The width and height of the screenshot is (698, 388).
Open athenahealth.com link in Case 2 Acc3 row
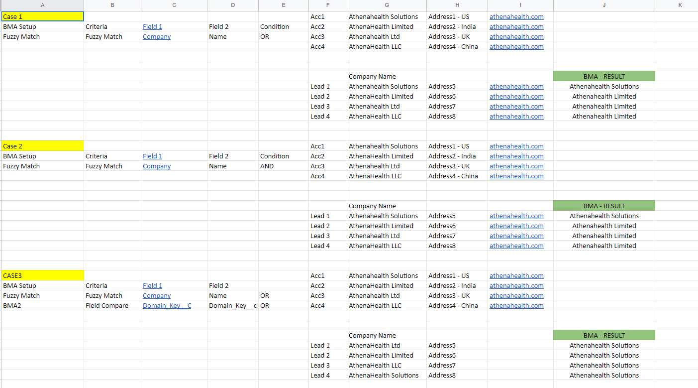[516, 166]
